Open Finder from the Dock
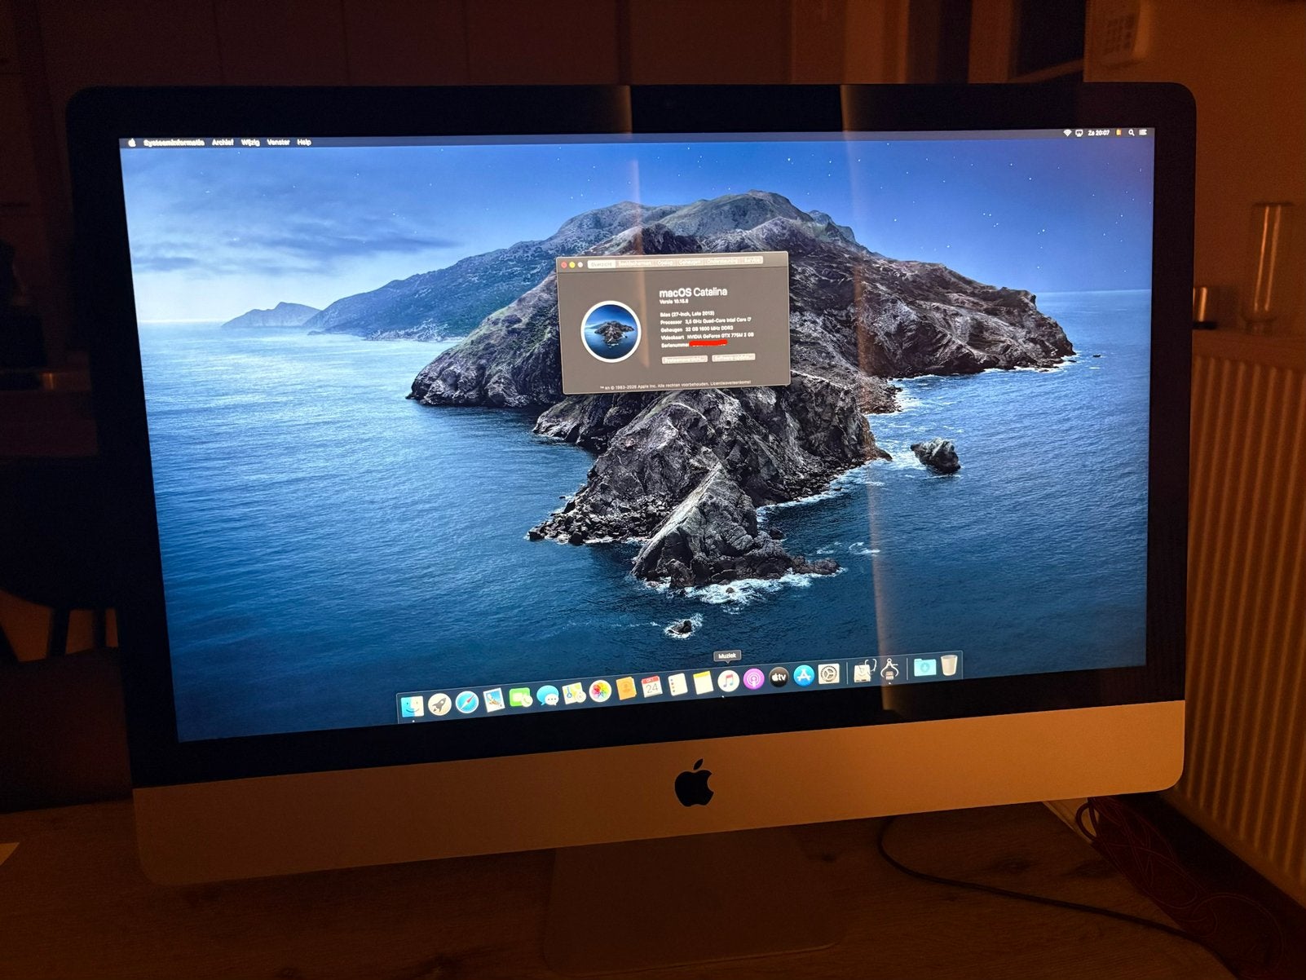This screenshot has height=980, width=1306. [x=413, y=706]
